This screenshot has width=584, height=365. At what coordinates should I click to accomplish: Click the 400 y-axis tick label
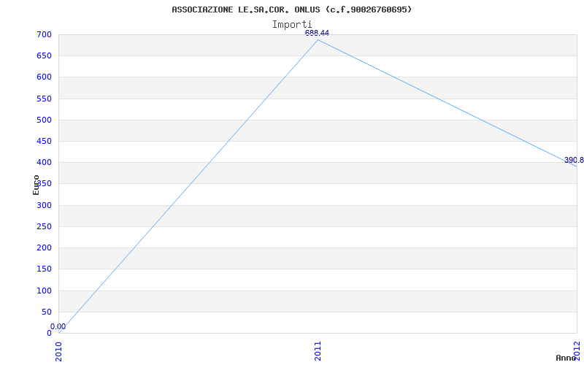tap(44, 162)
